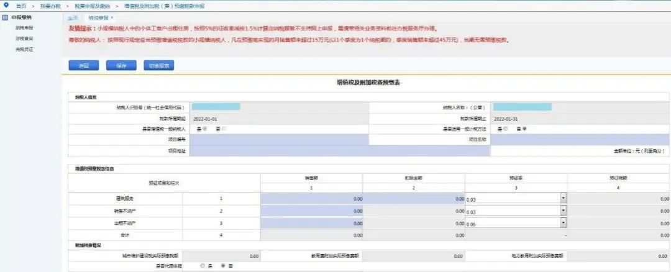Click the 建筑服务 row label
Image resolution: width=671 pixels, height=272 pixels.
point(125,199)
